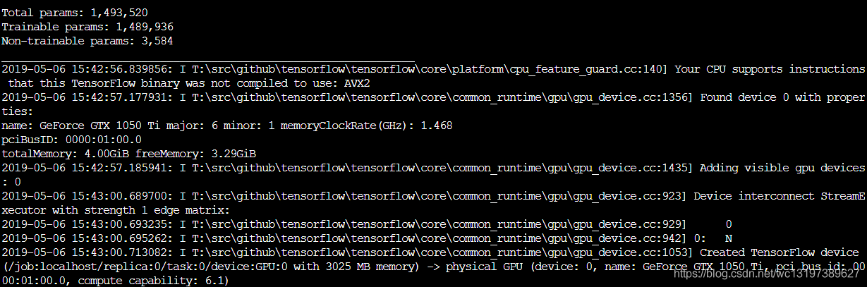Click the 'Total params: 1,493,520' line
This screenshot has width=867, height=287.
click(75, 13)
